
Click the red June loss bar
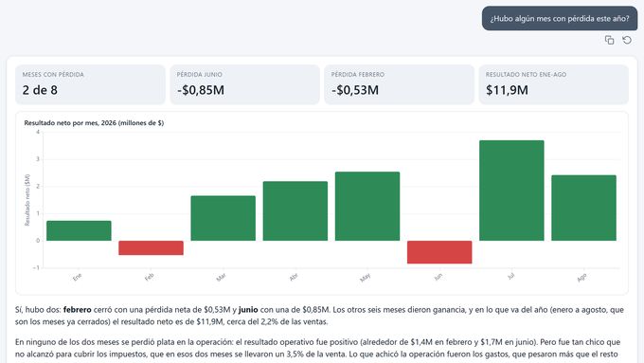pos(439,252)
